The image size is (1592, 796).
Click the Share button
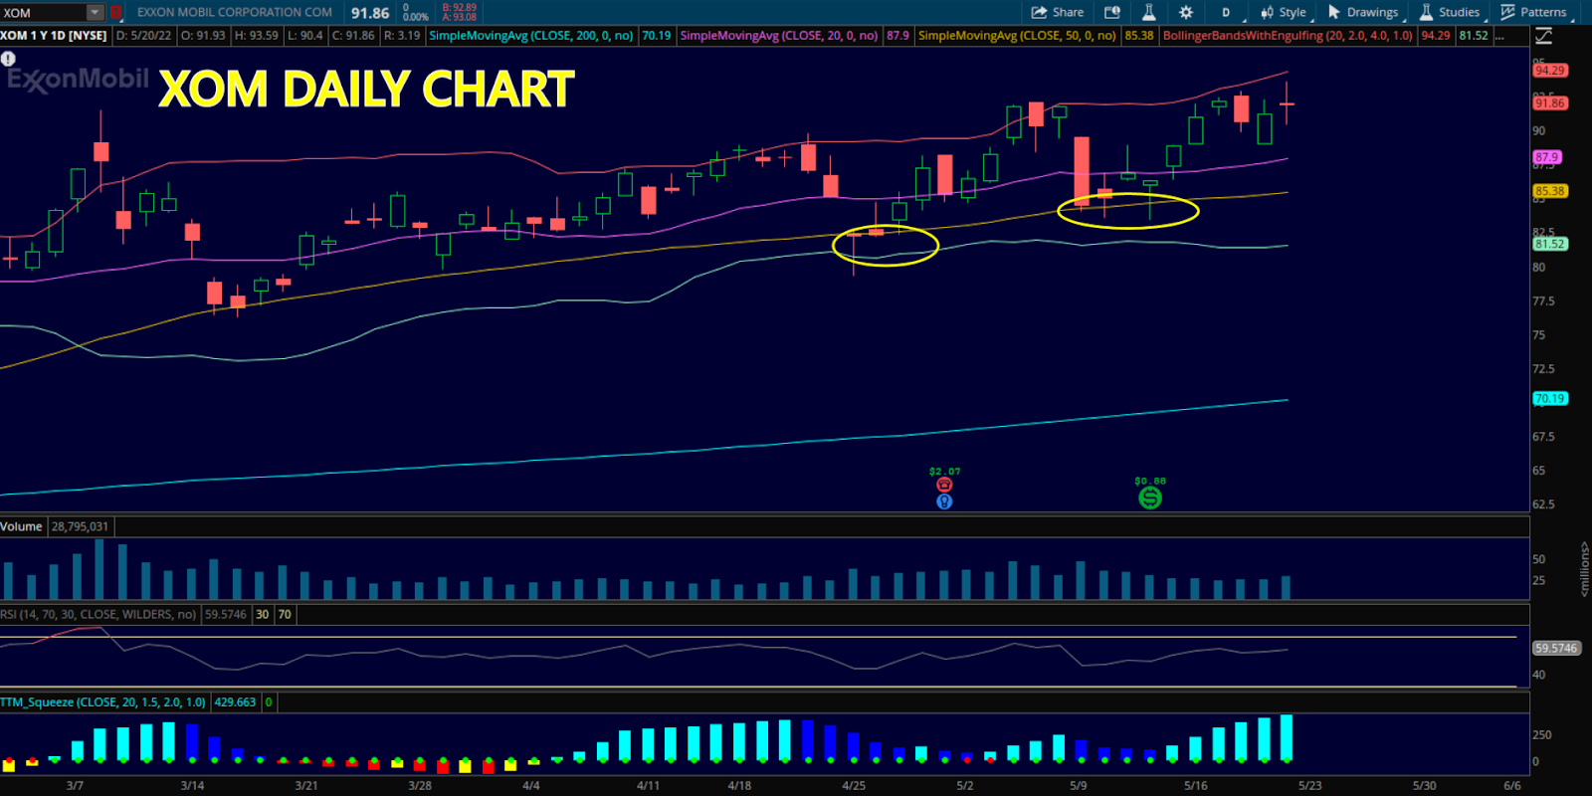click(1058, 12)
